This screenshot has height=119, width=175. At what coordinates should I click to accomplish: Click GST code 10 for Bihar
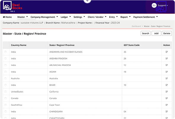pos(125,85)
